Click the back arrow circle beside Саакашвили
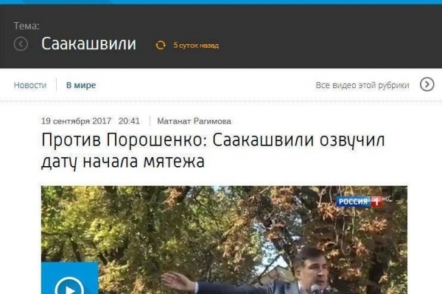The width and height of the screenshot is (442, 294). coord(21,44)
